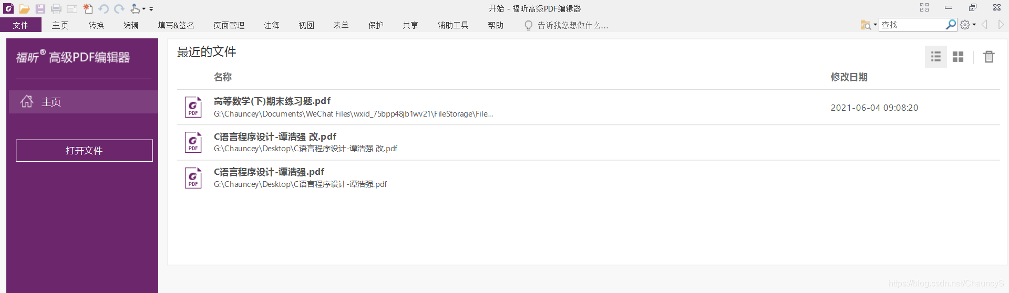
Task: Open the 视图 tab
Action: tap(306, 25)
